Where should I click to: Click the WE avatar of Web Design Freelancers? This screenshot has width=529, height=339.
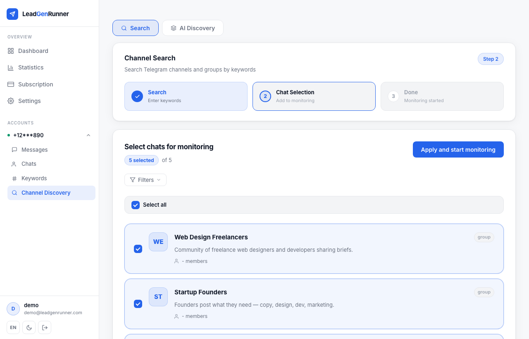pyautogui.click(x=158, y=242)
